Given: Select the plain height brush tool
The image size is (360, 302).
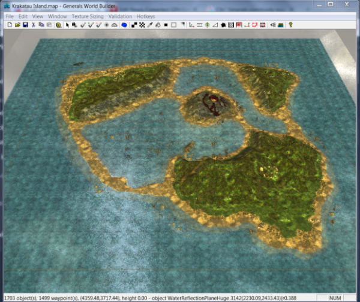Looking at the screenshot, I should point(83,25).
